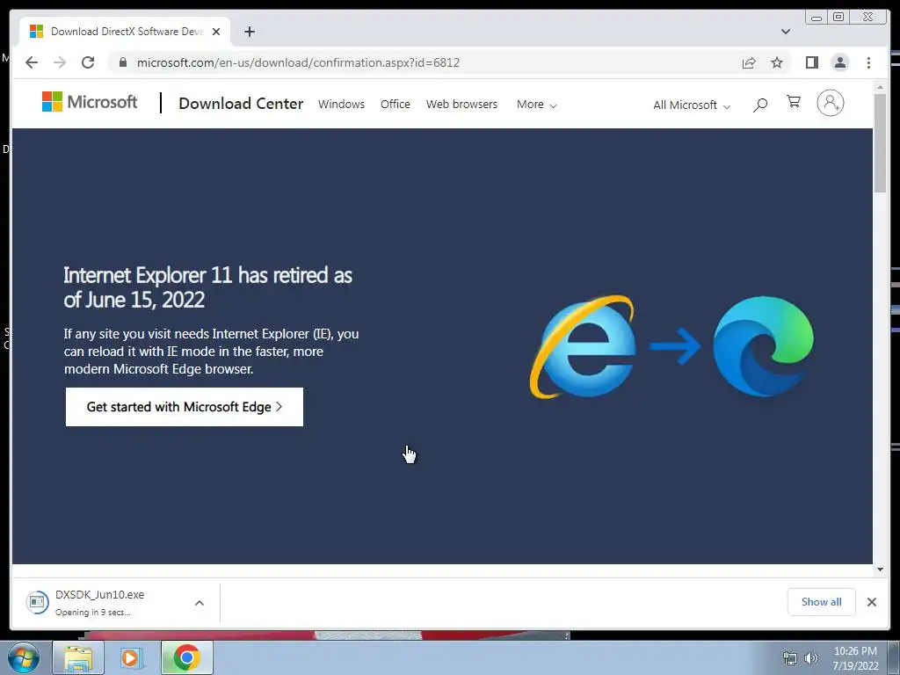Viewport: 900px width, 675px height.
Task: Open Windows Explorer from the taskbar
Action: click(78, 657)
